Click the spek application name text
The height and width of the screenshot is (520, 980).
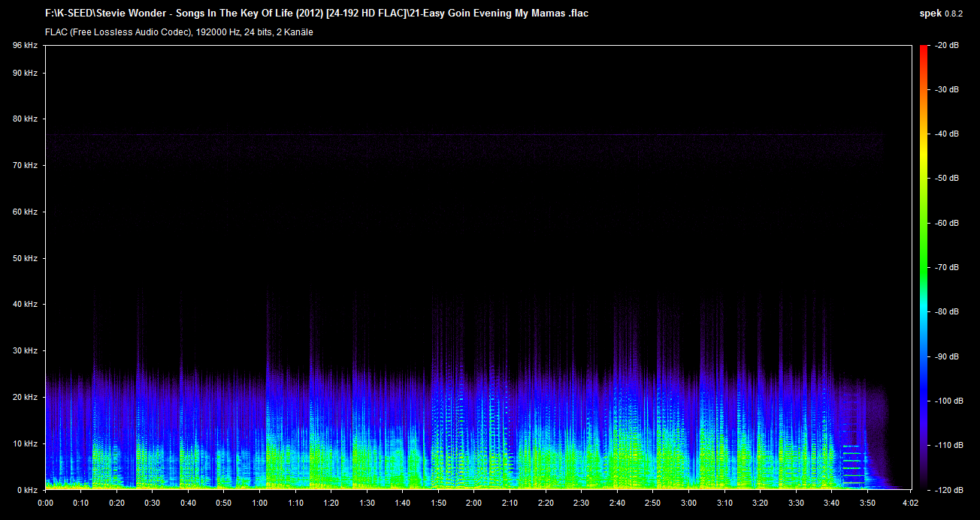[x=930, y=14]
